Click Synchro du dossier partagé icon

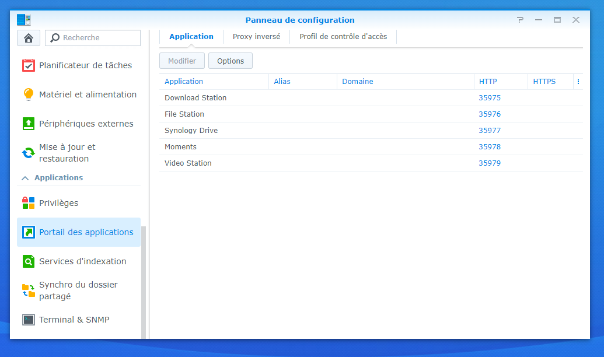[29, 290]
